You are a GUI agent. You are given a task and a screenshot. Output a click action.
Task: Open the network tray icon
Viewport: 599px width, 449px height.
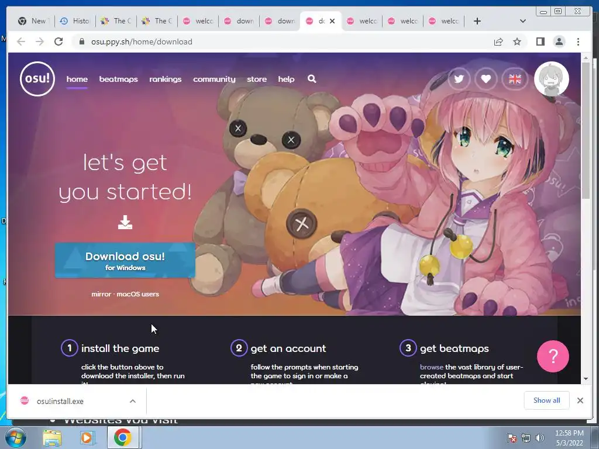[x=526, y=438]
